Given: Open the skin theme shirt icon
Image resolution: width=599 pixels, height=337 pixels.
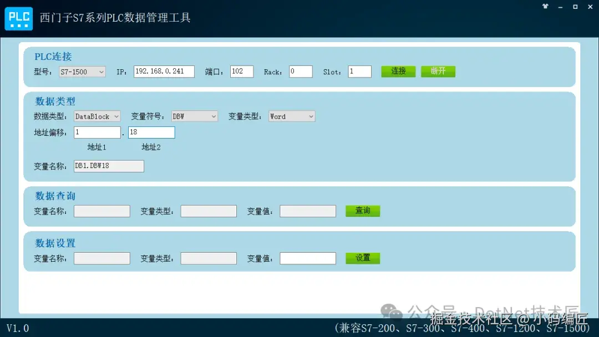Looking at the screenshot, I should click(x=545, y=7).
